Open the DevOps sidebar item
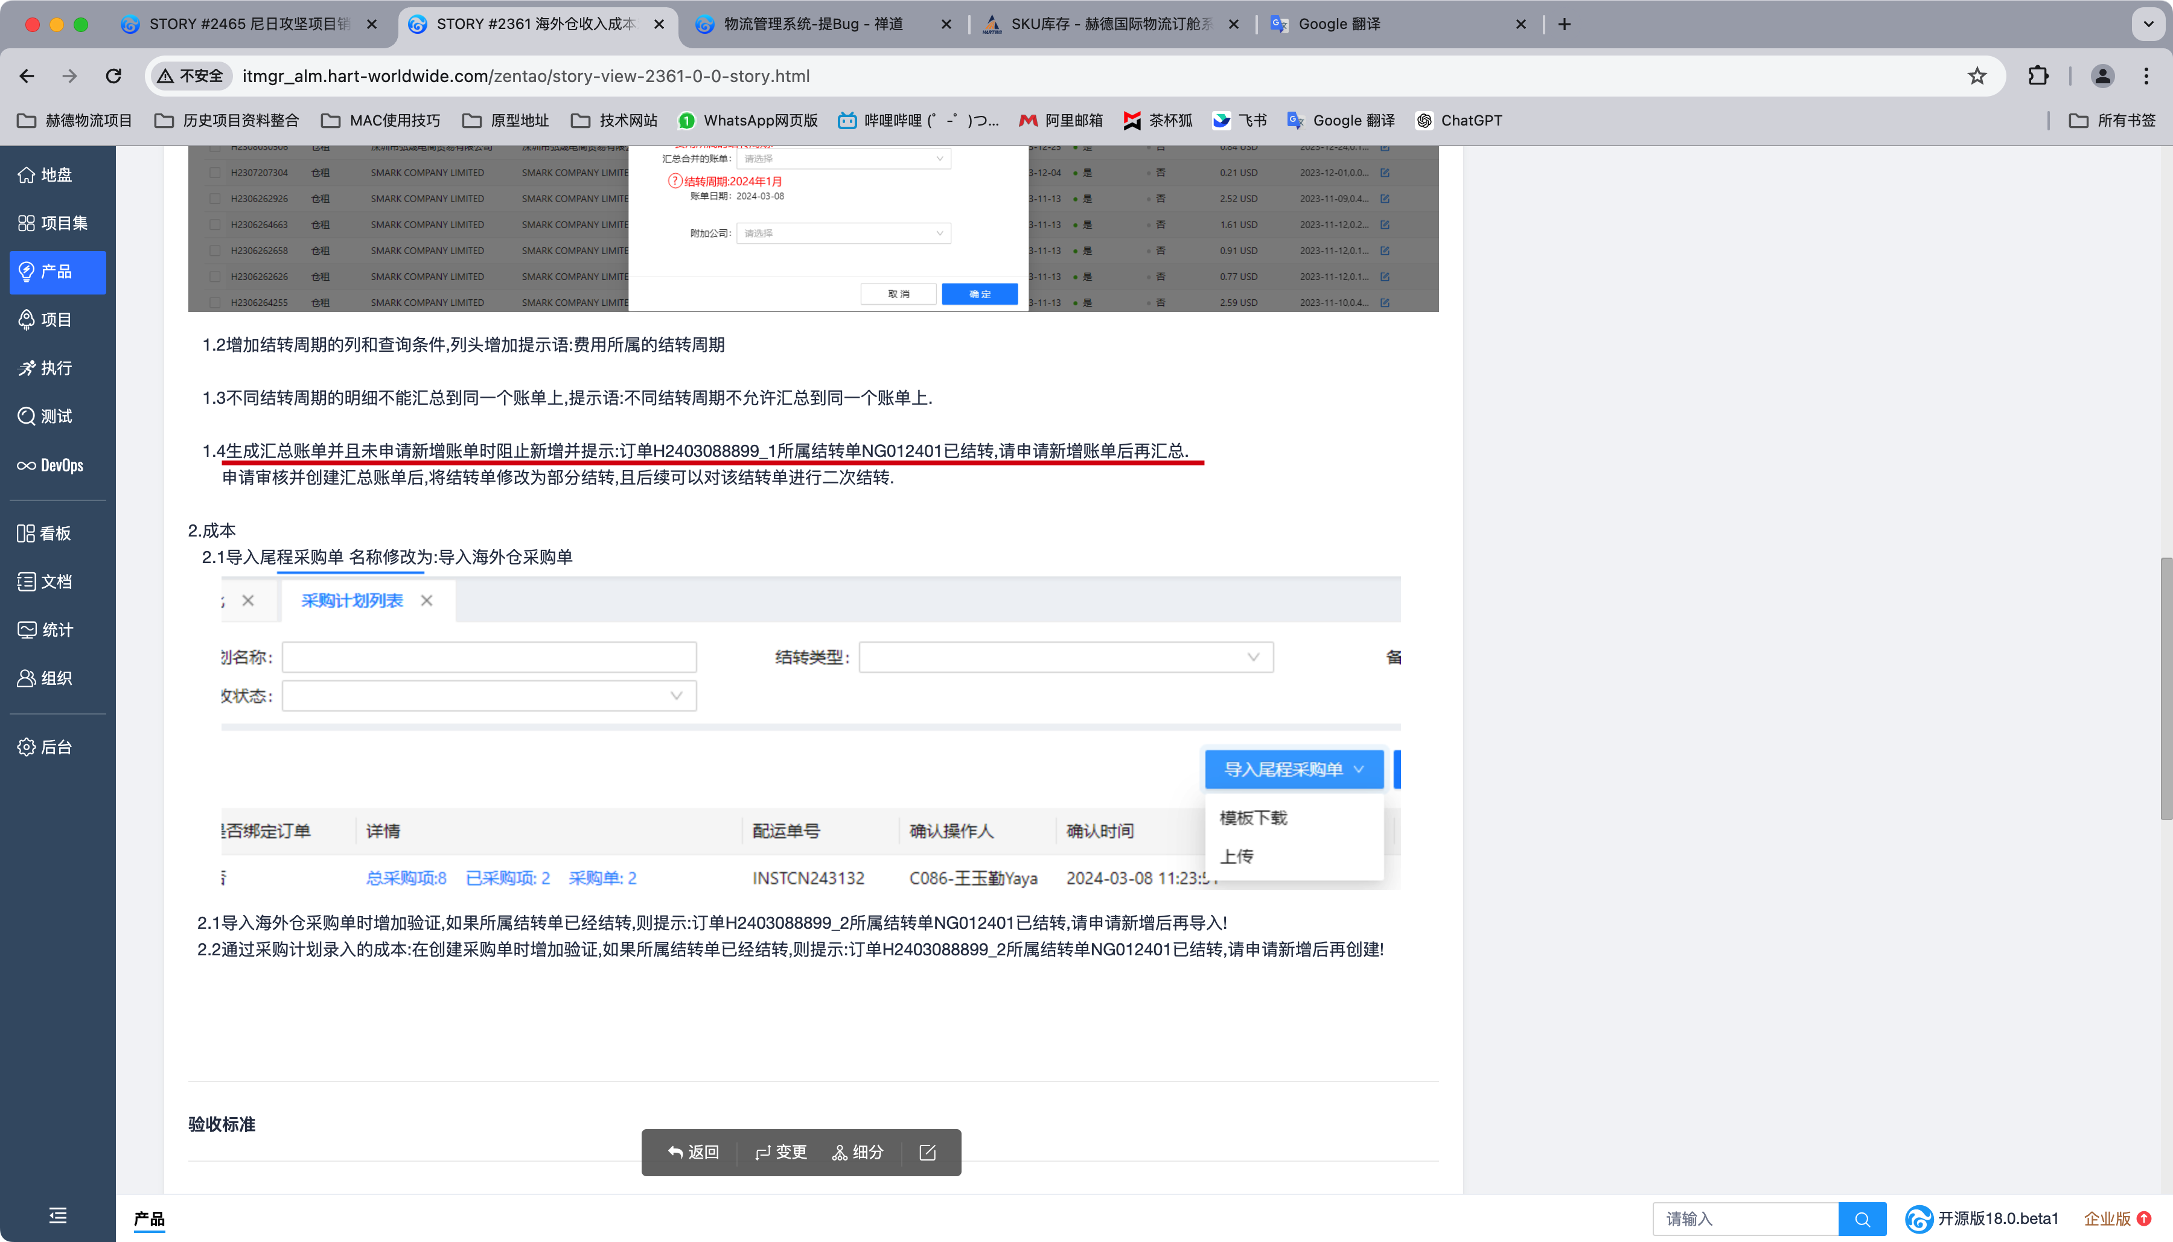Viewport: 2173px width, 1242px height. pyautogui.click(x=51, y=465)
